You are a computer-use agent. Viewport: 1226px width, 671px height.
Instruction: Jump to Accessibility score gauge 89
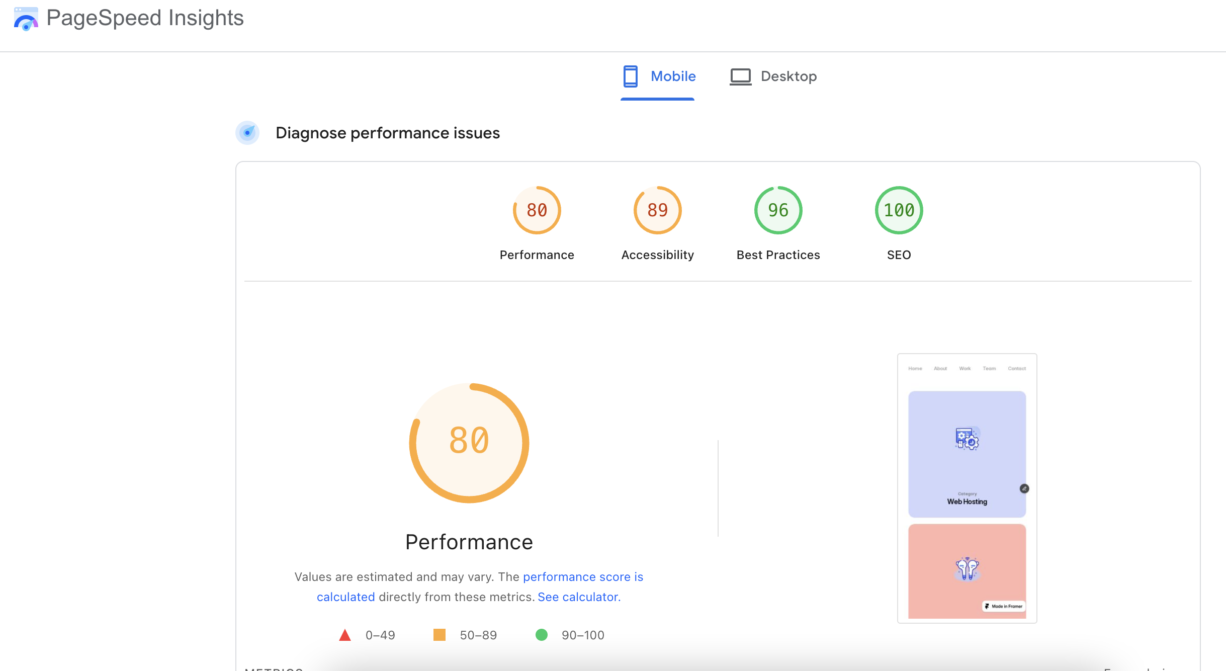point(657,210)
